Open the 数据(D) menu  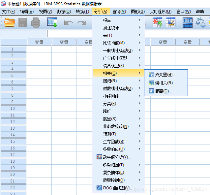[64, 12]
